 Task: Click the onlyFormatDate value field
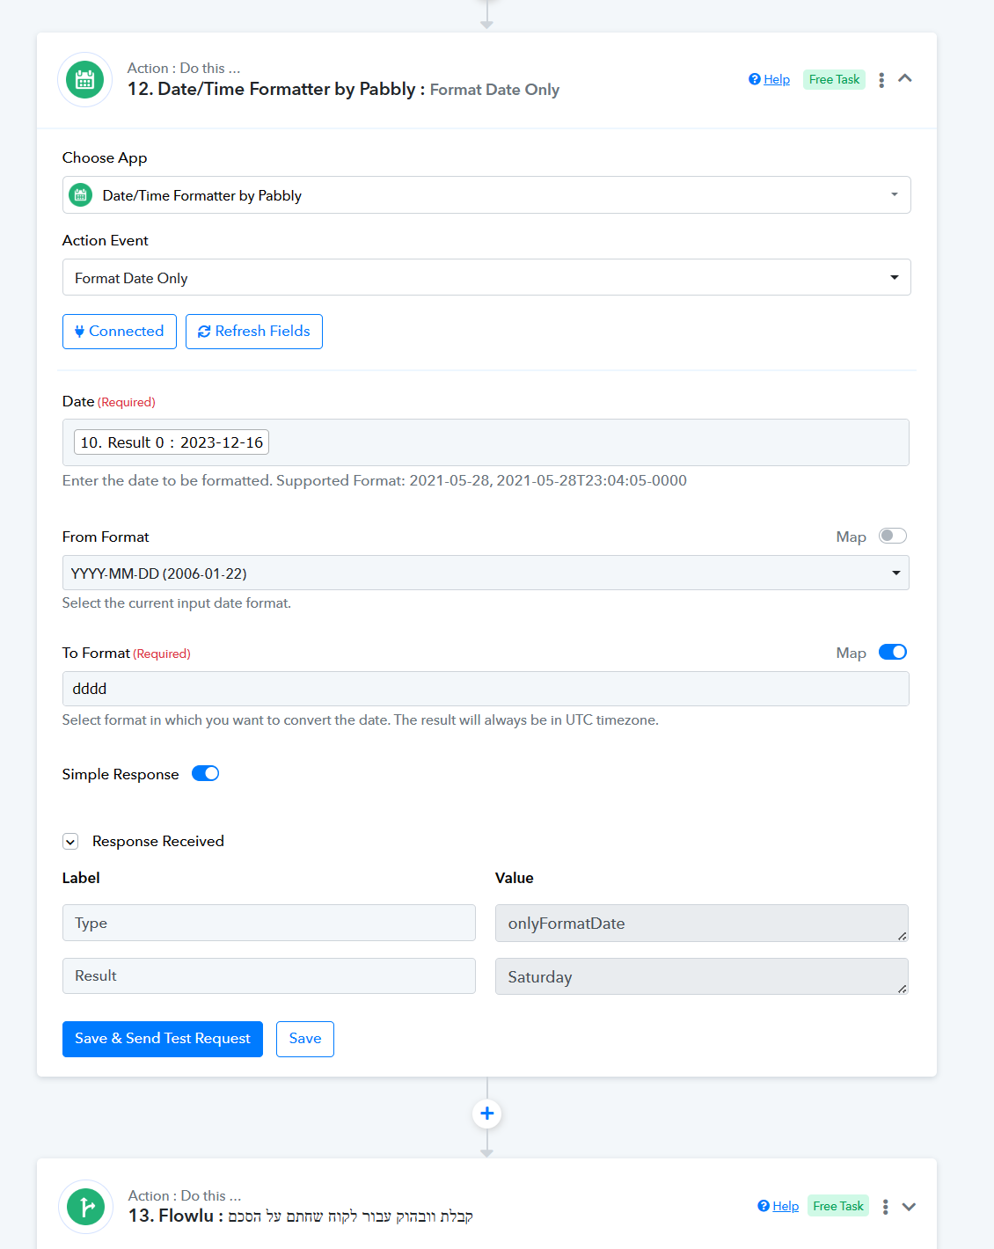tap(702, 924)
